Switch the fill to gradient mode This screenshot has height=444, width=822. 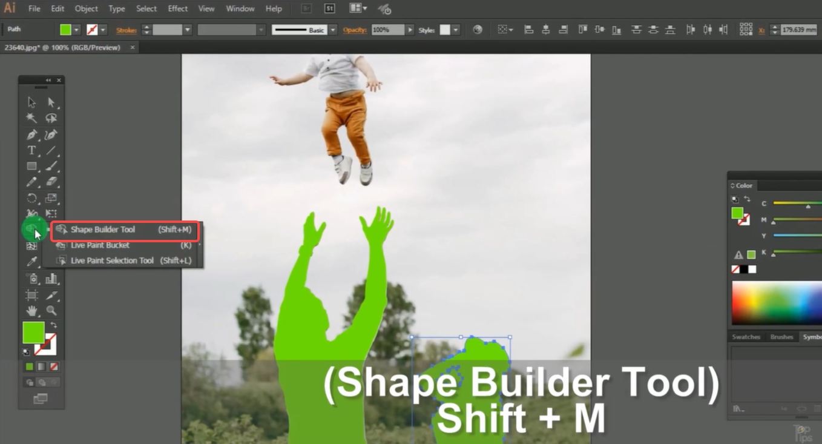tap(41, 366)
